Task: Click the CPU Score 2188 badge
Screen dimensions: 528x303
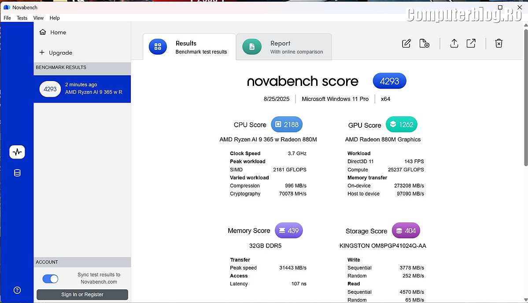Action: click(x=287, y=125)
